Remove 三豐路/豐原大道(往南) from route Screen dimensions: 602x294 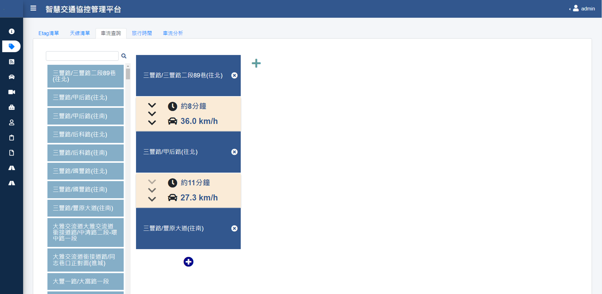click(x=234, y=228)
